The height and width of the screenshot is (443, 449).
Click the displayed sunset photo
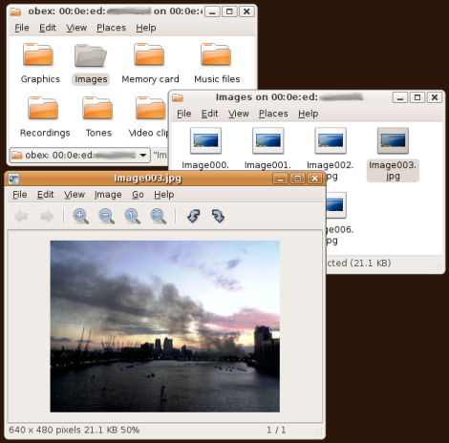[x=165, y=327]
